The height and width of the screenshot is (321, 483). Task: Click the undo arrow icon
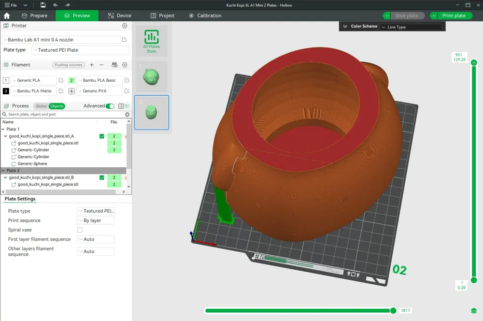pyautogui.click(x=56, y=5)
